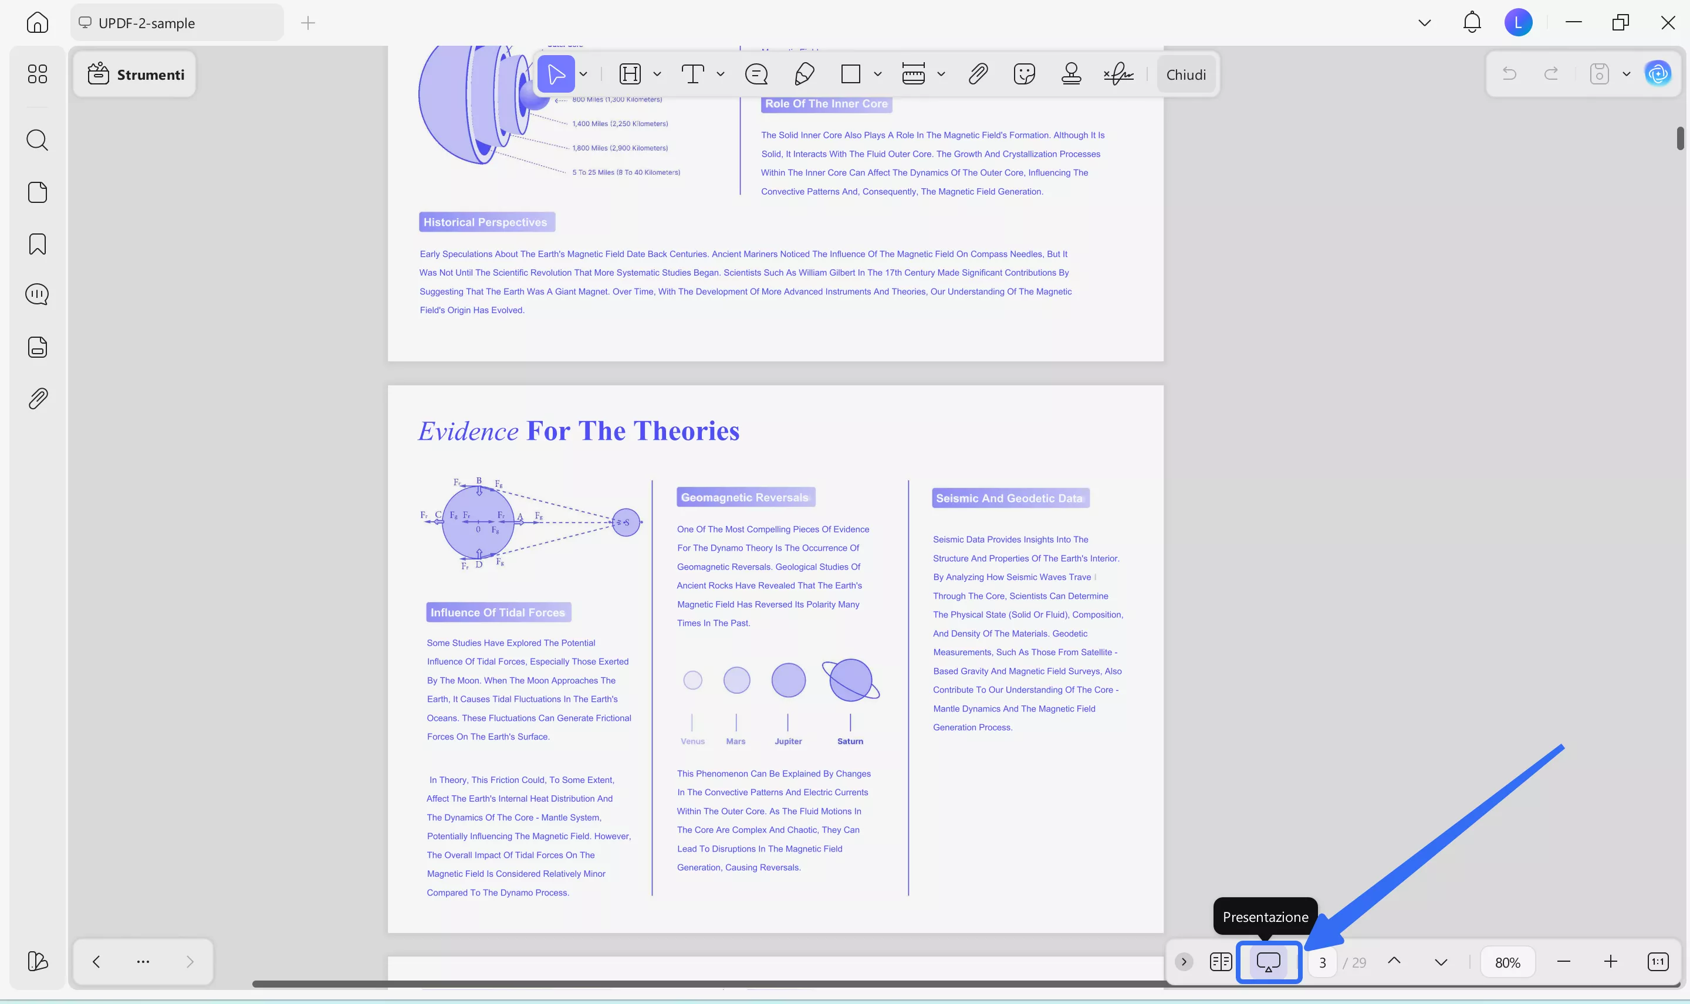Open the search panel in the sidebar

(x=36, y=140)
